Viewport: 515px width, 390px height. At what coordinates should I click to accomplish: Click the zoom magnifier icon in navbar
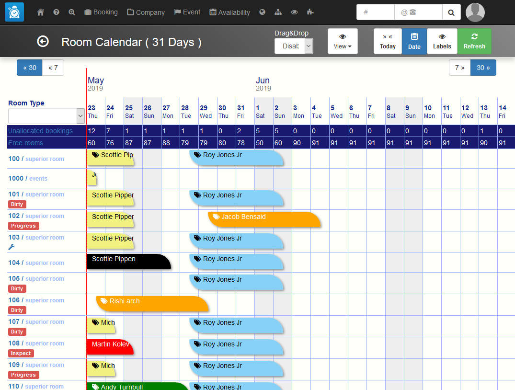72,12
